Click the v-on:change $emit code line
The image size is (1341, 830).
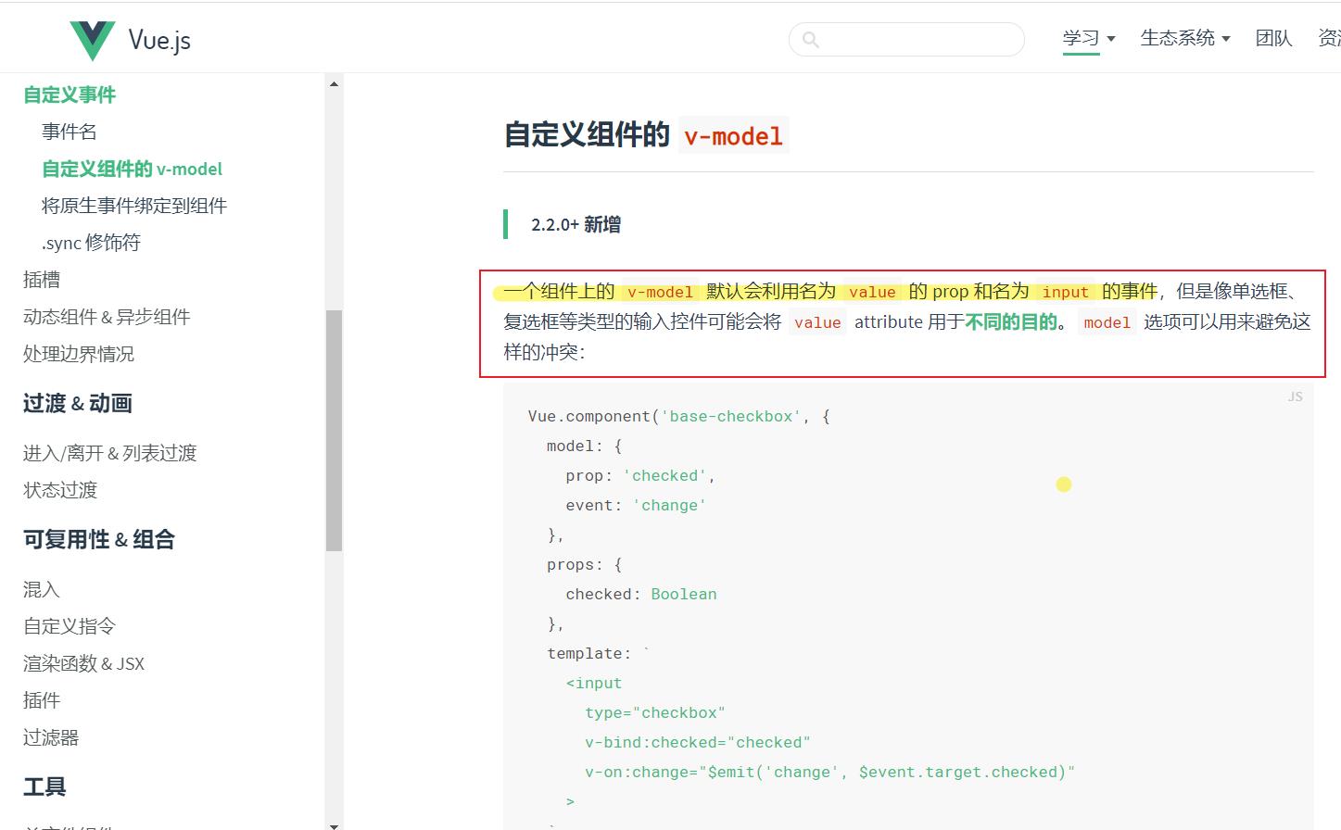829,772
